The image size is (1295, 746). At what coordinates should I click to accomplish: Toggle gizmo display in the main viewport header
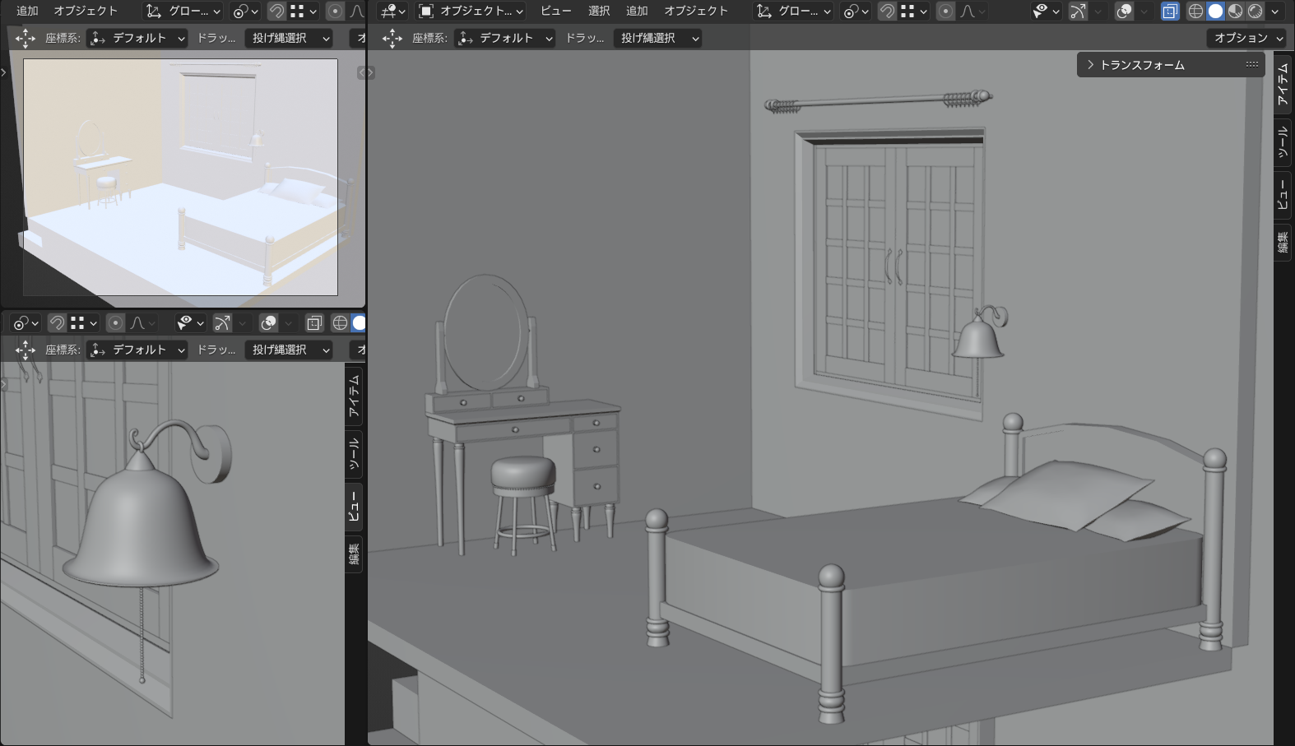click(1078, 11)
